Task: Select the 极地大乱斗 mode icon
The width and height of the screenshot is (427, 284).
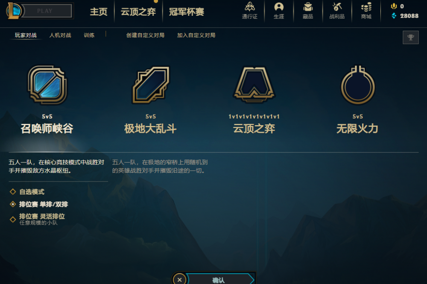Action: coord(151,85)
